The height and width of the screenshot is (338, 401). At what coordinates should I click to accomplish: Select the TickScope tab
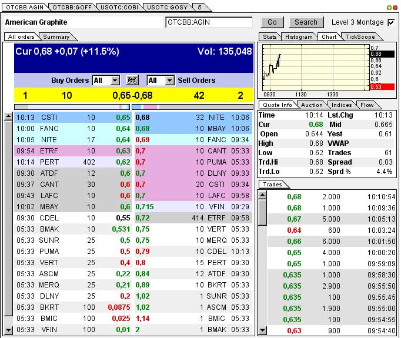(x=359, y=36)
